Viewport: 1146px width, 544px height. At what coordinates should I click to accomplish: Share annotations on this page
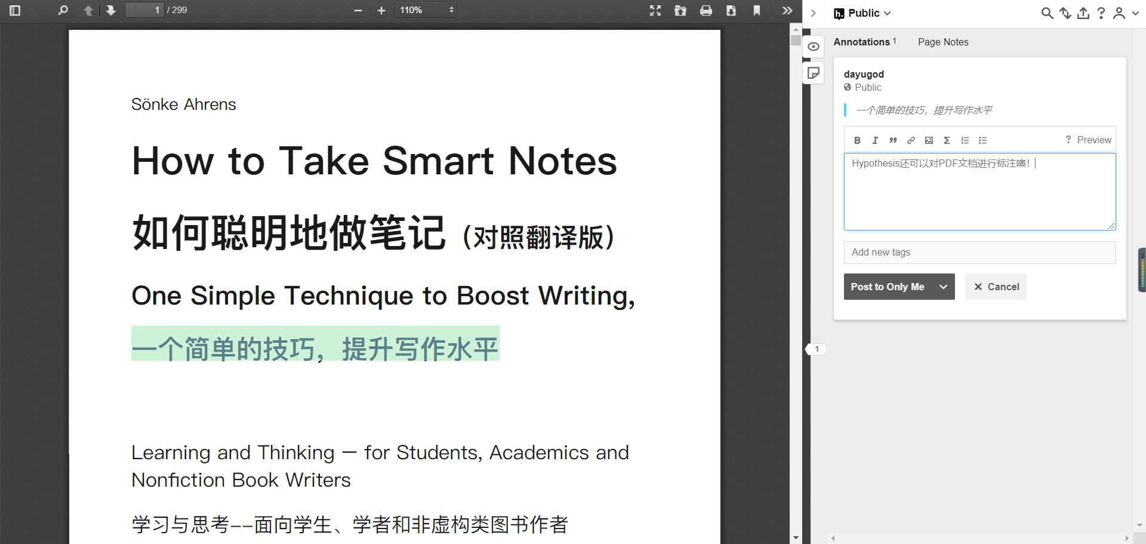(x=1083, y=13)
